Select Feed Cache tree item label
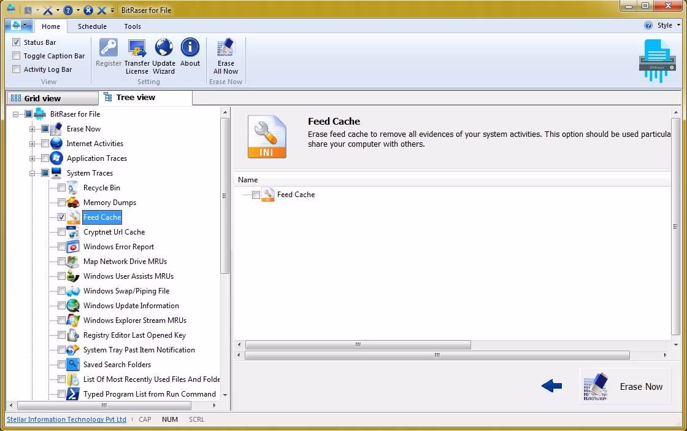 102,217
